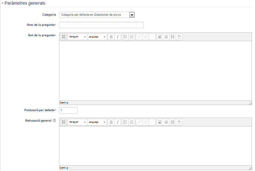Screen dimensions: 255x171
Task: Click the Nom de la pregunta field
Action: pyautogui.click(x=101, y=25)
